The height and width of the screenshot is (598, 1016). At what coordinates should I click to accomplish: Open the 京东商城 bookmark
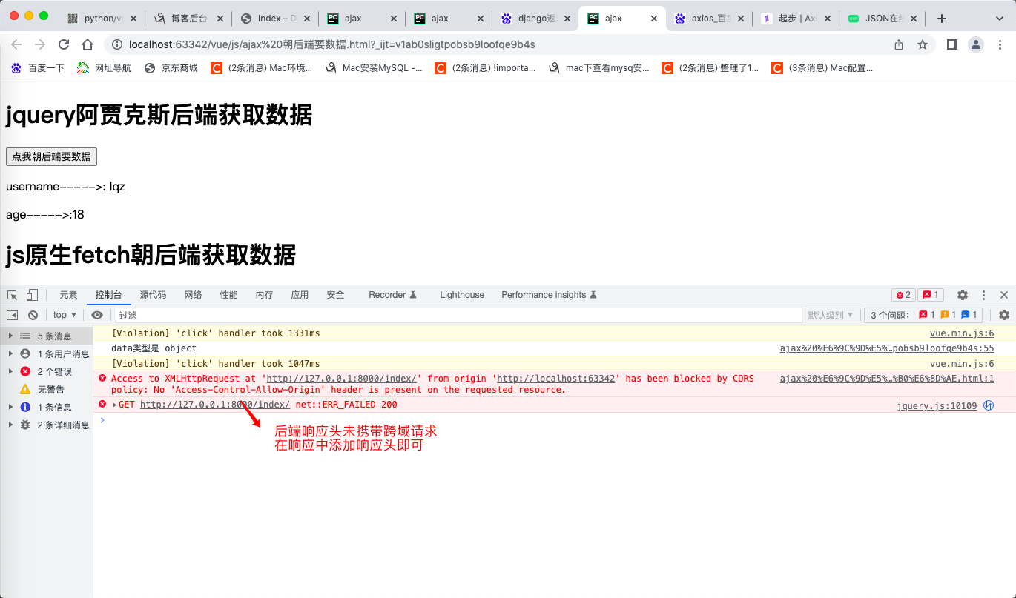pyautogui.click(x=171, y=68)
